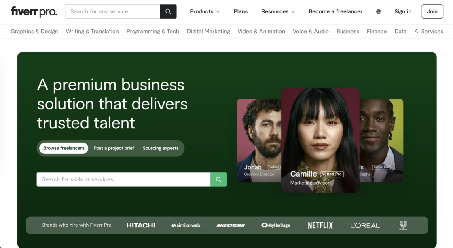The height and width of the screenshot is (248, 453).
Task: Click the Fiverr Pro logo
Action: click(34, 11)
